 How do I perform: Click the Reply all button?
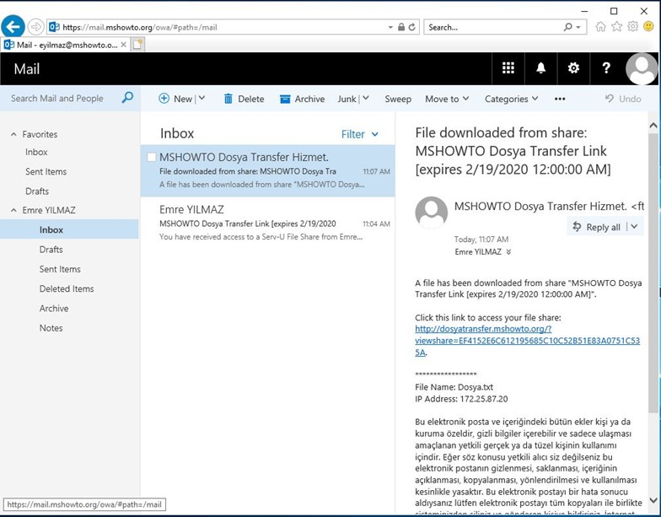pyautogui.click(x=597, y=228)
